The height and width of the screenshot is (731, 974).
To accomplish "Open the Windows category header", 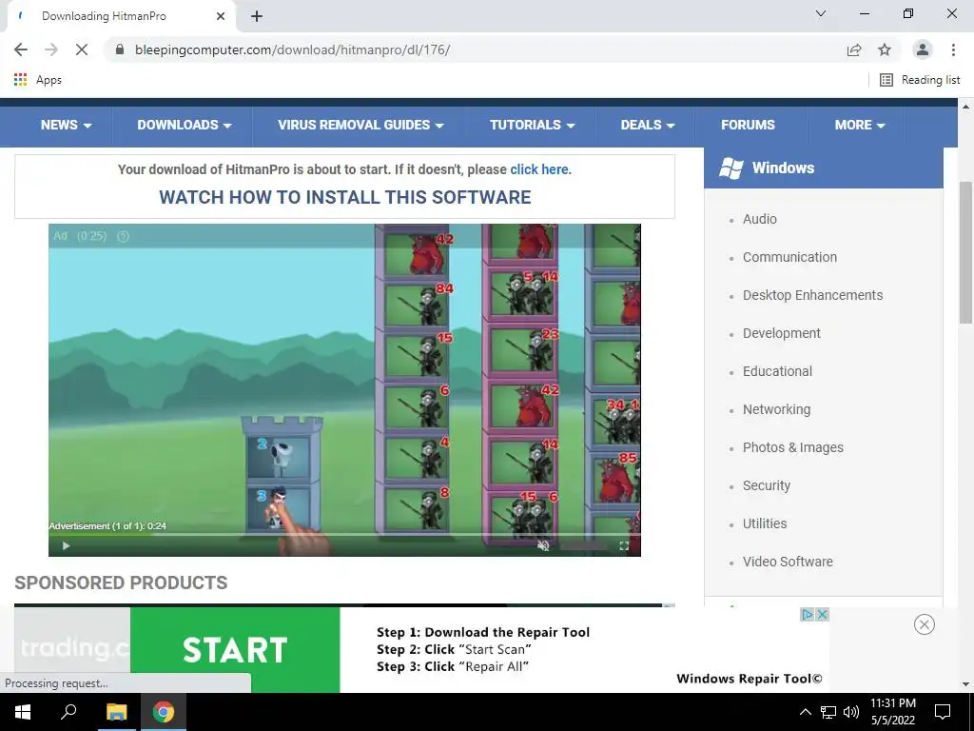I will [823, 168].
